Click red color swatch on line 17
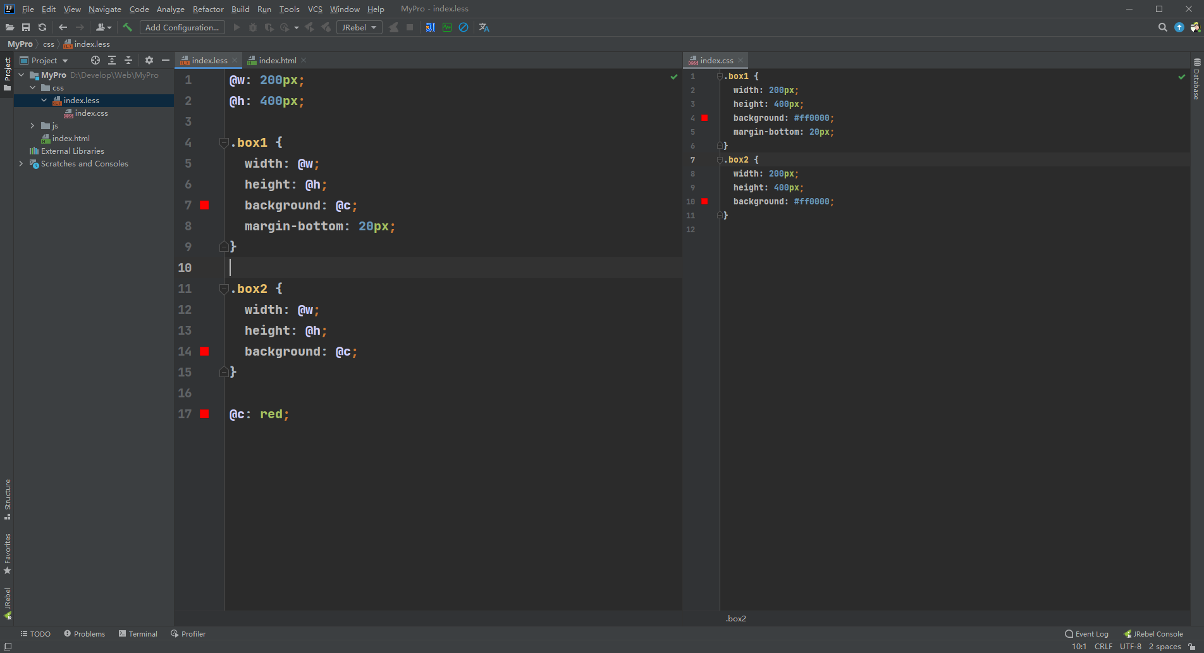The image size is (1204, 653). tap(204, 414)
